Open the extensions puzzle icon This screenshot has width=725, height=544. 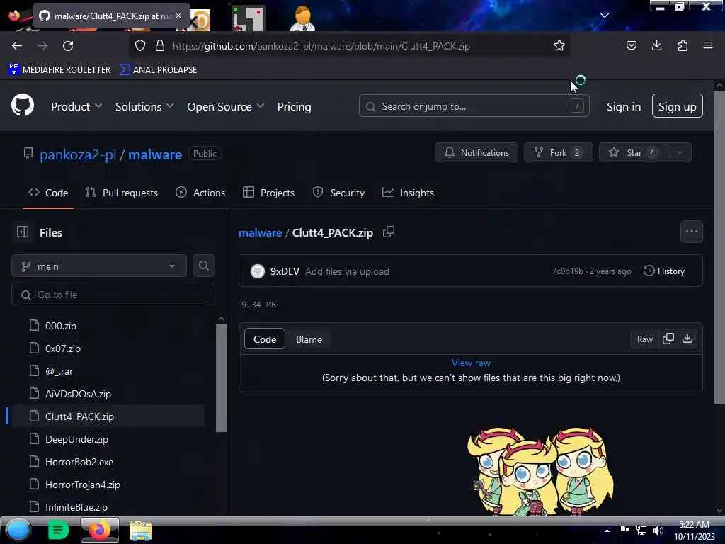coord(683,45)
